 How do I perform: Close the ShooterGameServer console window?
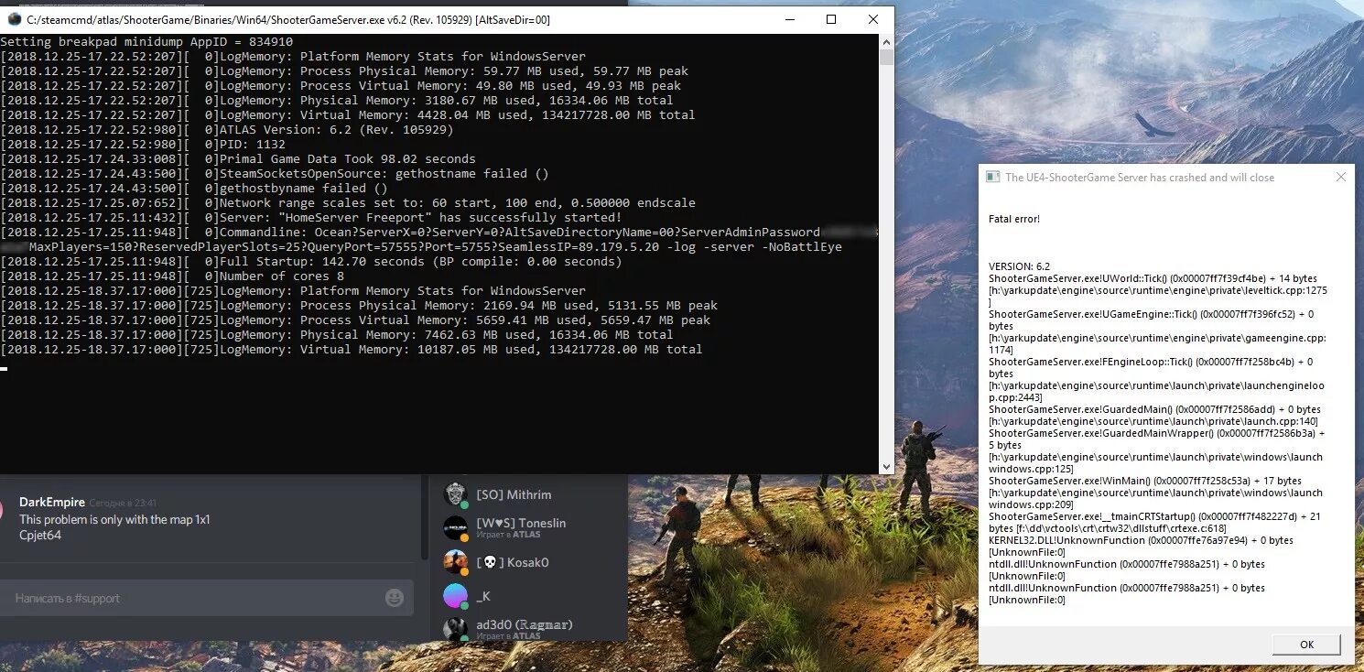coord(872,19)
